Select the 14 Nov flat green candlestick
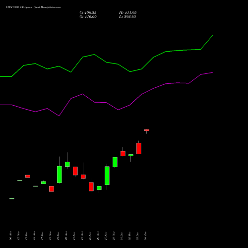248x248 pixels. coord(36,186)
